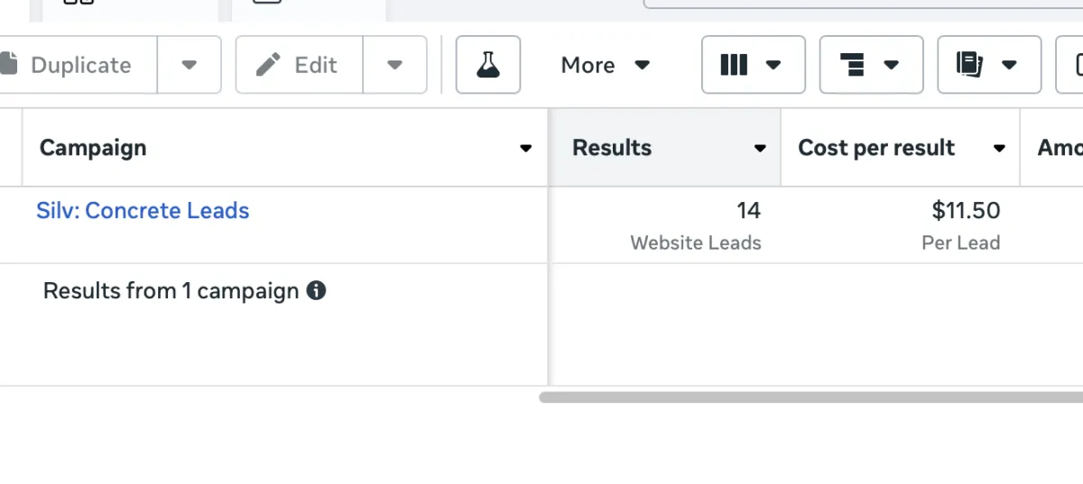Open the Silv: Concrete Leads campaign
The image size is (1083, 484).
point(143,211)
